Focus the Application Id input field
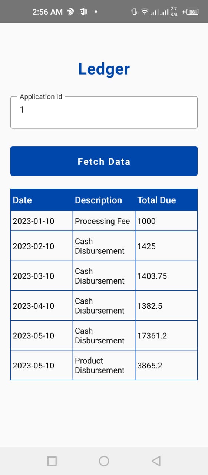The height and width of the screenshot is (475, 208). tap(104, 112)
